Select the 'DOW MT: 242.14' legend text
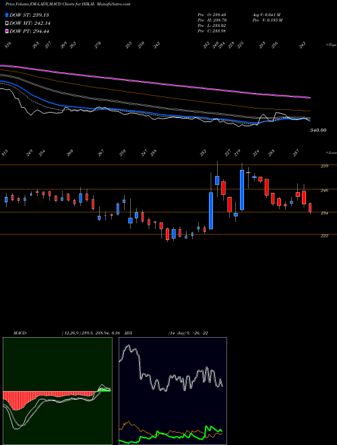Viewport: 337px width, 445px height. 30,24
